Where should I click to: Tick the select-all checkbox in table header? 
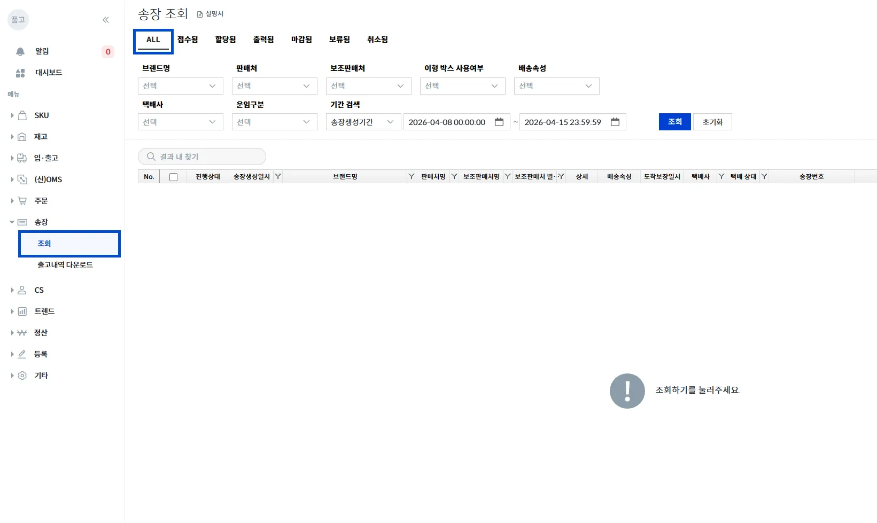tap(173, 177)
